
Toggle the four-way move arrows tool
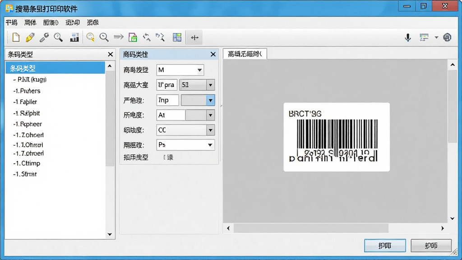194,37
